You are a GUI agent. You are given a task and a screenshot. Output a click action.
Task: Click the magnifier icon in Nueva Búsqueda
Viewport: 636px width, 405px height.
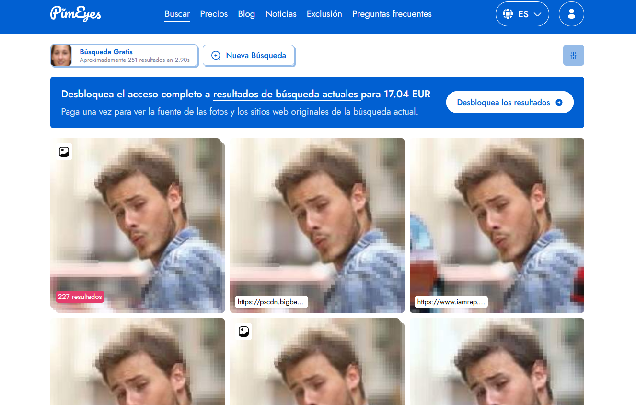coord(216,56)
